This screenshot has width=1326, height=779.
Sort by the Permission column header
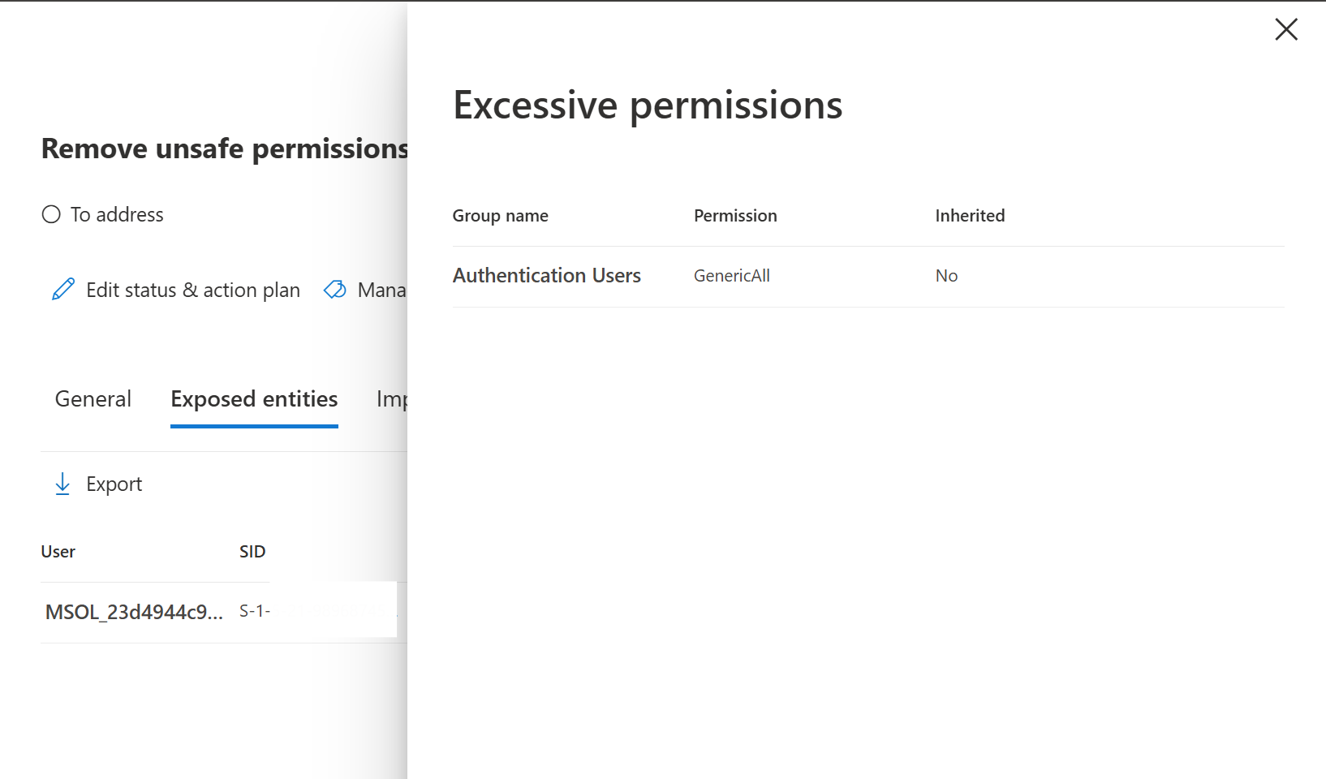[x=735, y=216]
